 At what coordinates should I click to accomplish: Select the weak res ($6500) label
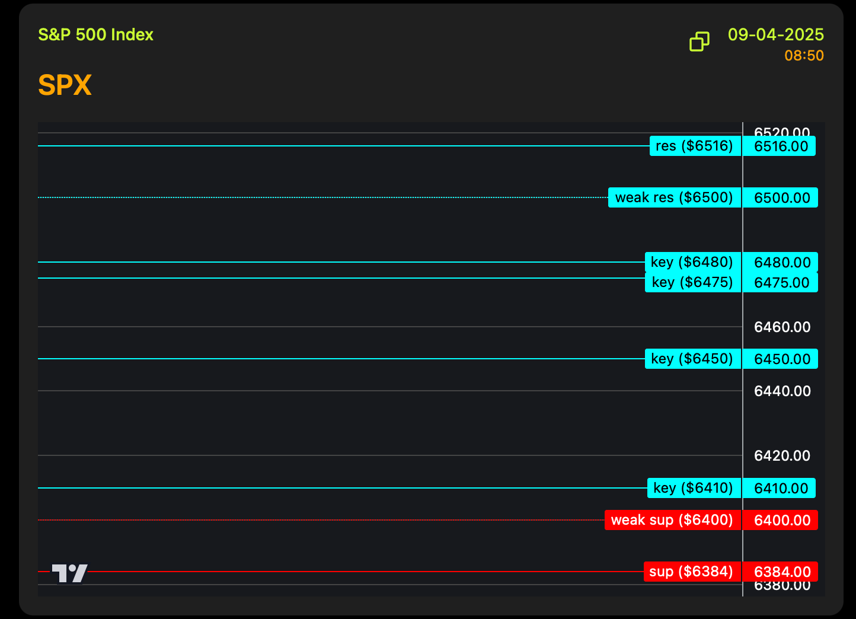tap(675, 197)
